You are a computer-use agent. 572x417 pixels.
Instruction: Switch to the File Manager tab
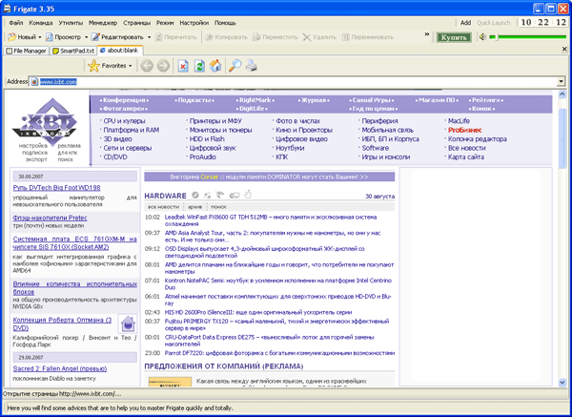click(27, 51)
